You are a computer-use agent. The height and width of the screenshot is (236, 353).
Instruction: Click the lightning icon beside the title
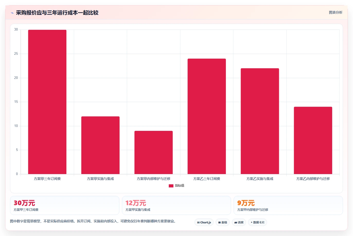tap(12, 13)
